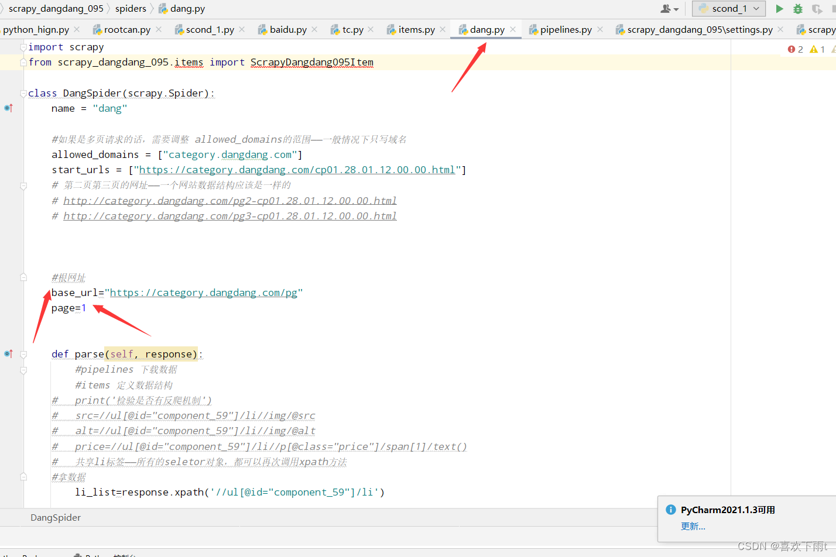Open the scond_1 run configuration dropdown
The image size is (836, 557).
point(729,8)
